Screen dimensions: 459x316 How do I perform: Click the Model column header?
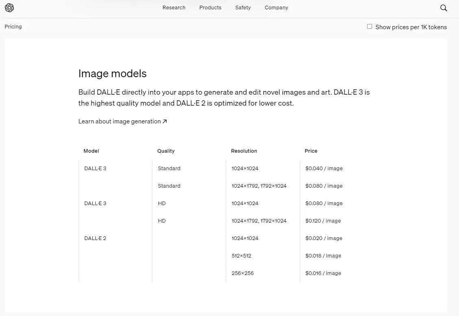click(x=91, y=151)
